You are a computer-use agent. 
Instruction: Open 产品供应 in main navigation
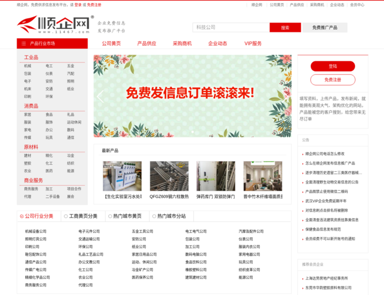(x=147, y=44)
